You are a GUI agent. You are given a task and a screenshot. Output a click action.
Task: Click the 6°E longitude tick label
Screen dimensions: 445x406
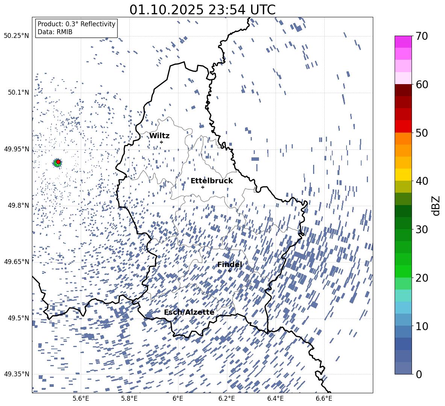178,398
